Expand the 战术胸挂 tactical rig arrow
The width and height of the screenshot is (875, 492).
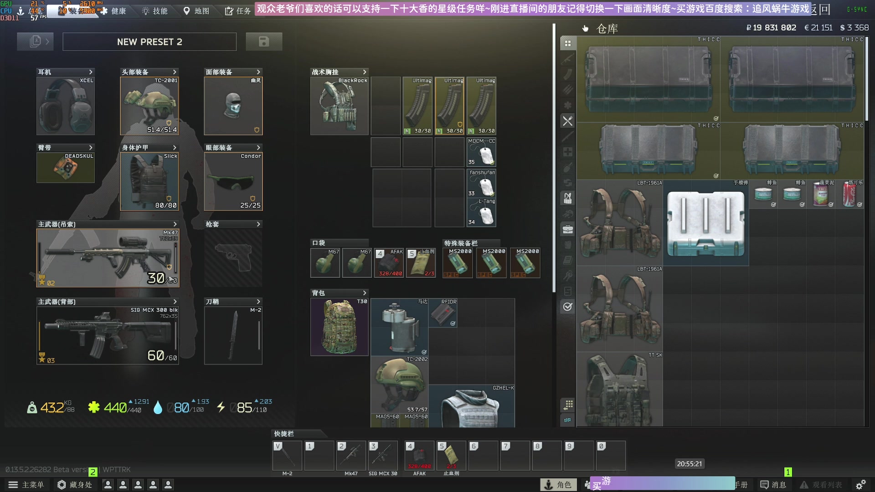365,72
